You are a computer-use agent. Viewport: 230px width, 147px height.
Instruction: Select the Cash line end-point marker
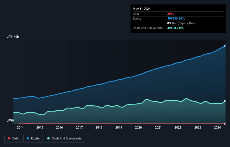pyautogui.click(x=225, y=101)
